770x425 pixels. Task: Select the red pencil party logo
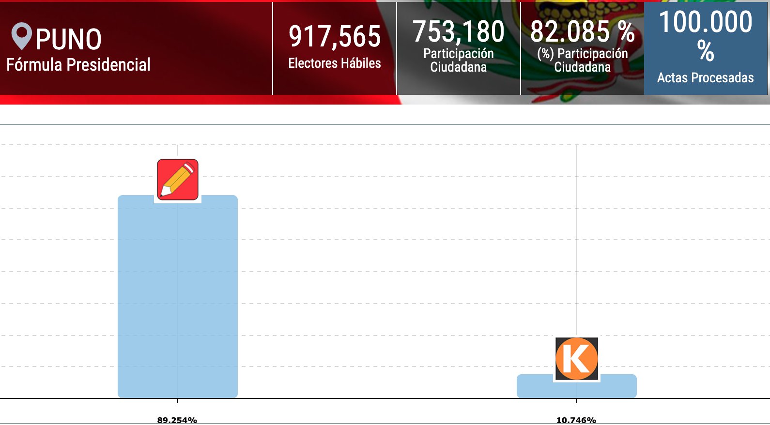pos(178,180)
